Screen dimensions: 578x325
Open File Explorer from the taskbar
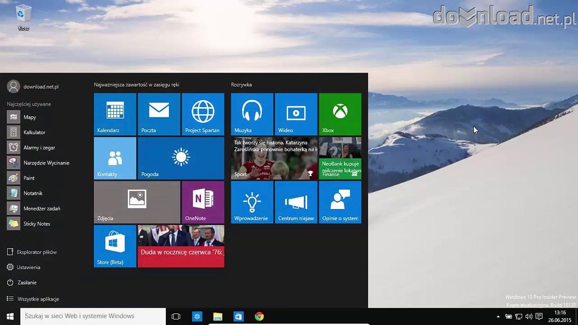218,316
